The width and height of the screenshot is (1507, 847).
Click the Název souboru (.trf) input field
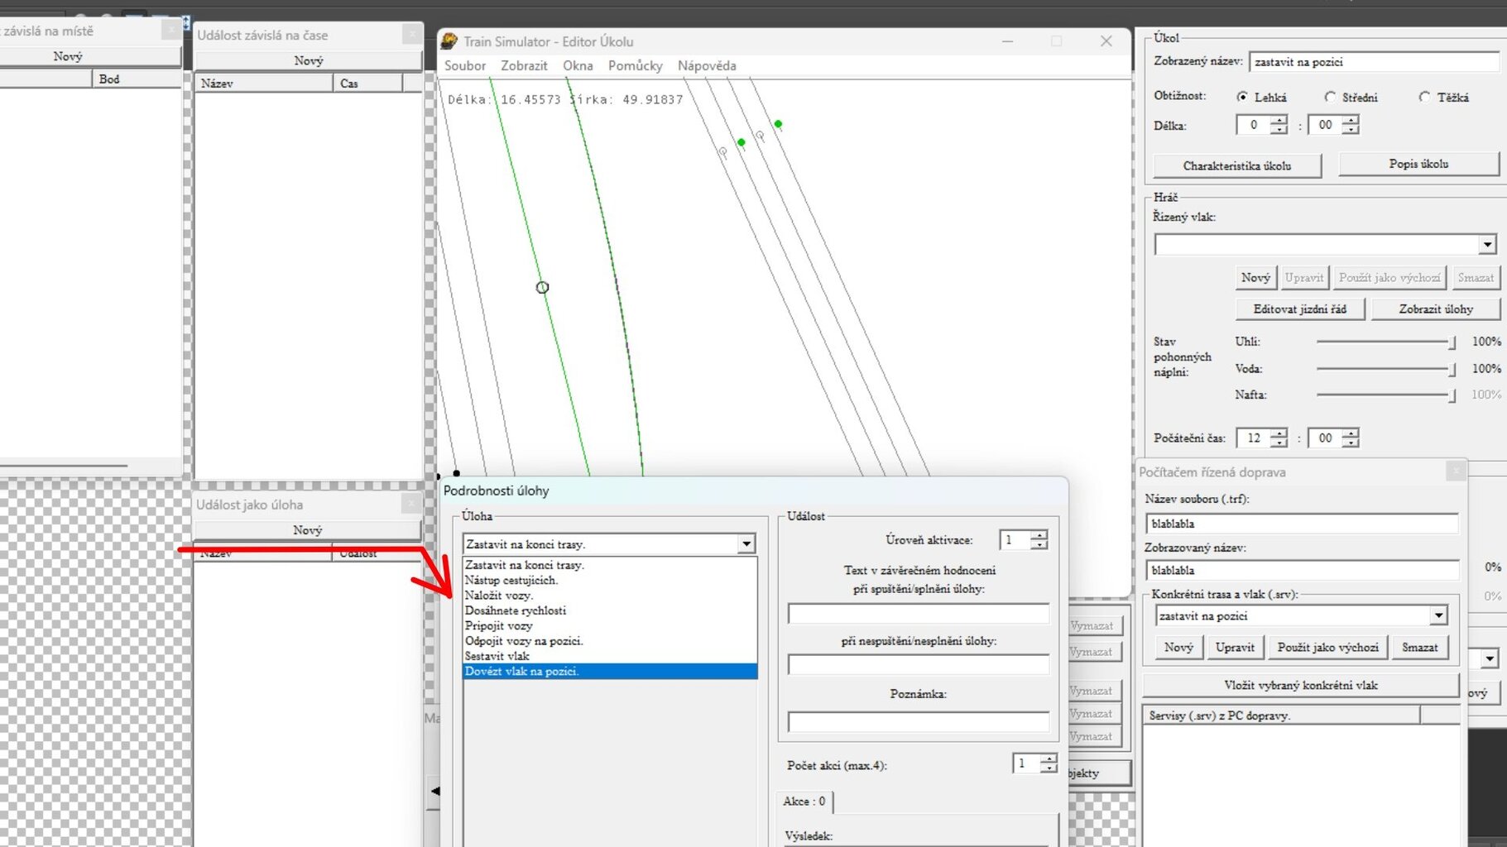tap(1303, 524)
